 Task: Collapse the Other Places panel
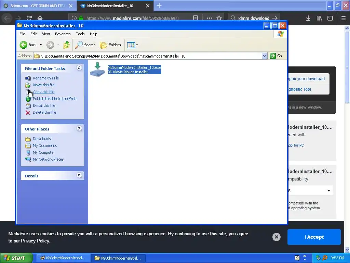coord(79,128)
